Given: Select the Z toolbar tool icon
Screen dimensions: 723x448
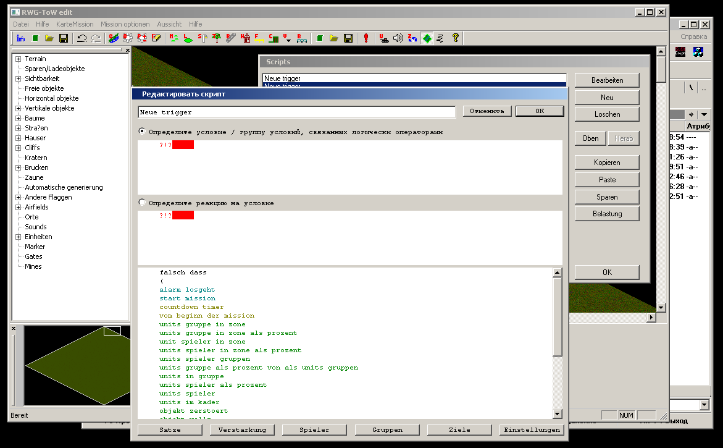Looking at the screenshot, I should 412,38.
